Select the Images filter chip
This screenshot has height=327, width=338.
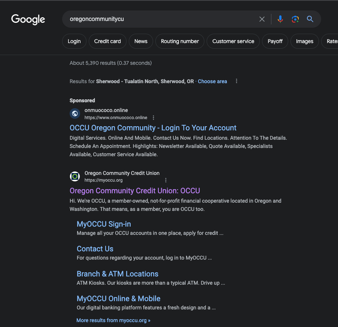coord(304,41)
